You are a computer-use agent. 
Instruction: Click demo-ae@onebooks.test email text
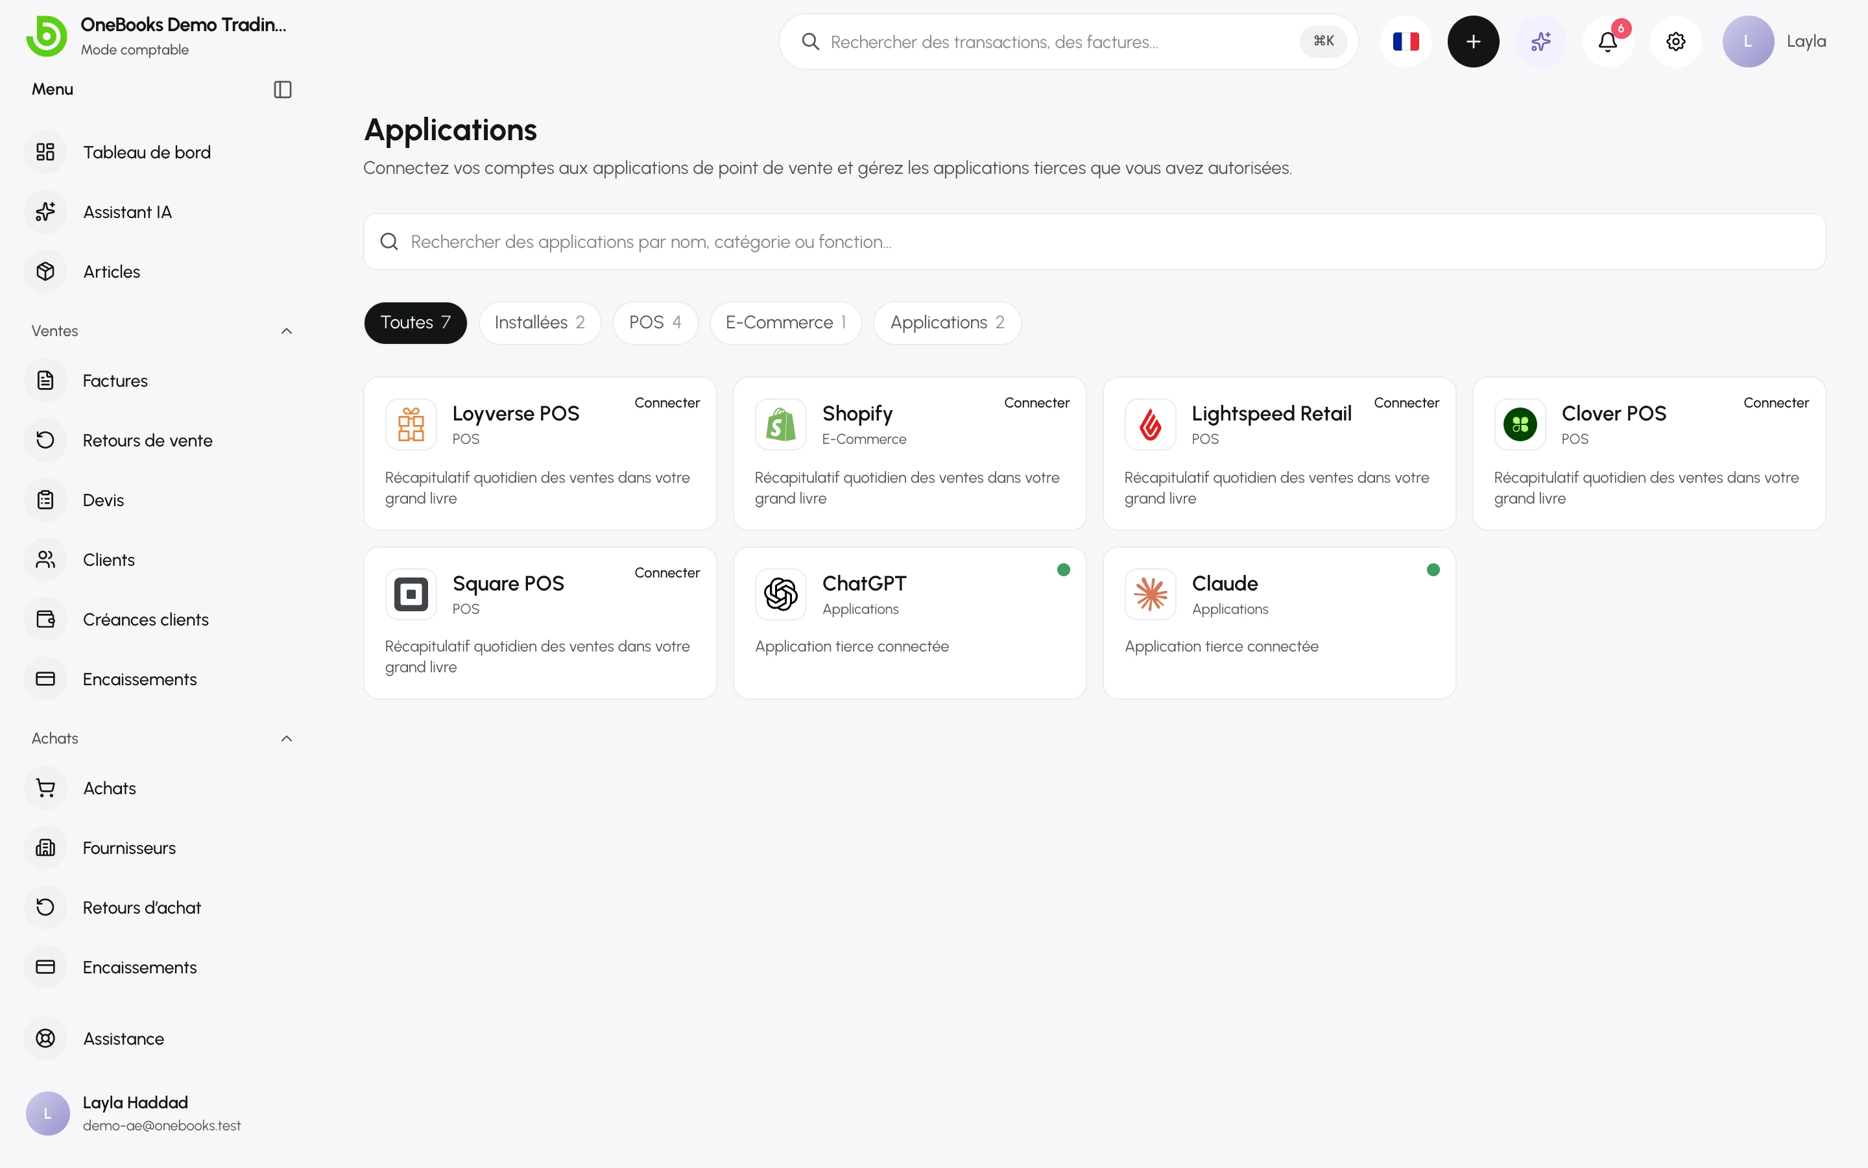coord(162,1126)
